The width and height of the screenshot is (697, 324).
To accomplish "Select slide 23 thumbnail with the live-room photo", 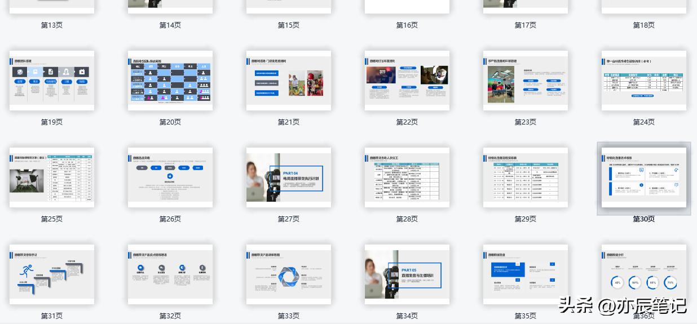I will [x=526, y=81].
